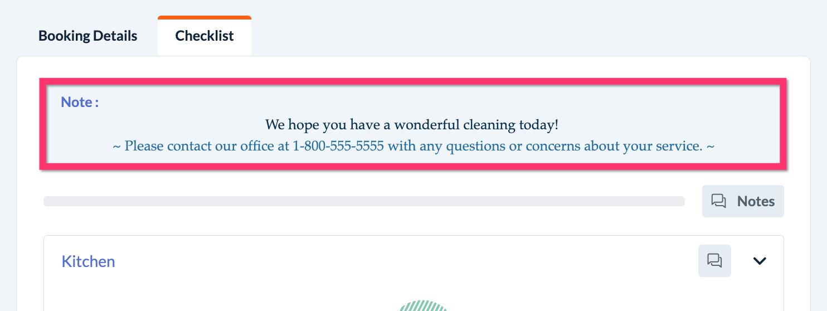827x311 pixels.
Task: Collapse the Kitchen section with chevron
Action: [x=760, y=261]
